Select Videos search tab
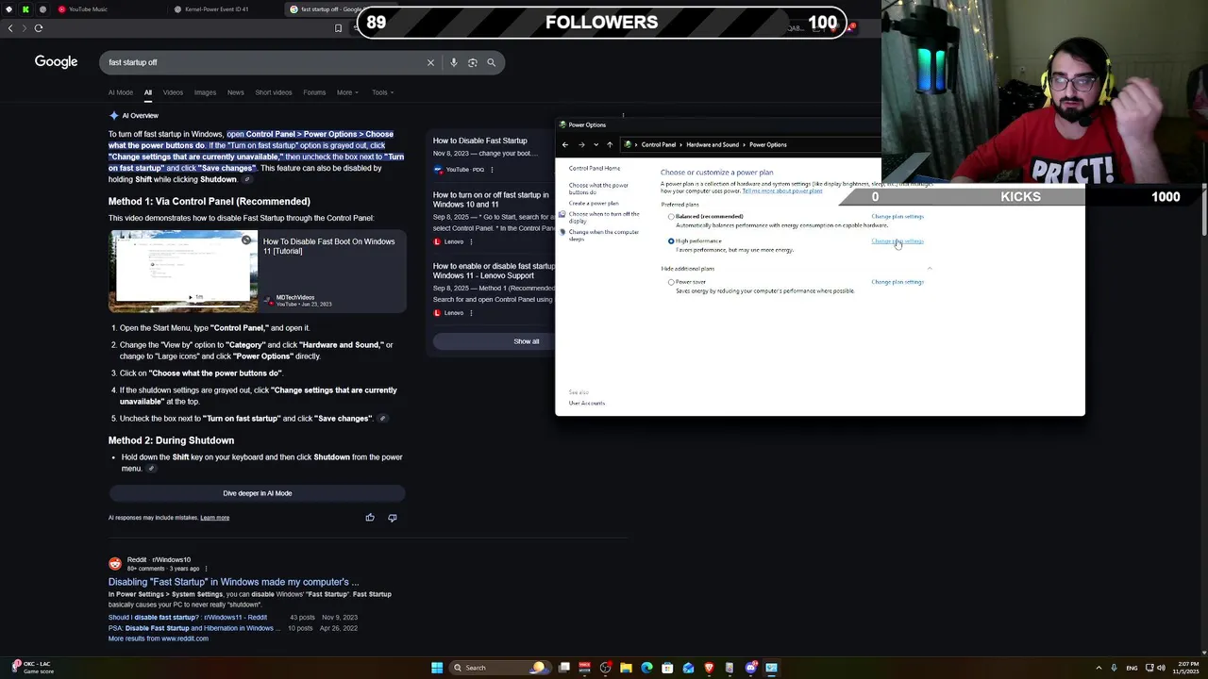1208x679 pixels. pyautogui.click(x=173, y=92)
